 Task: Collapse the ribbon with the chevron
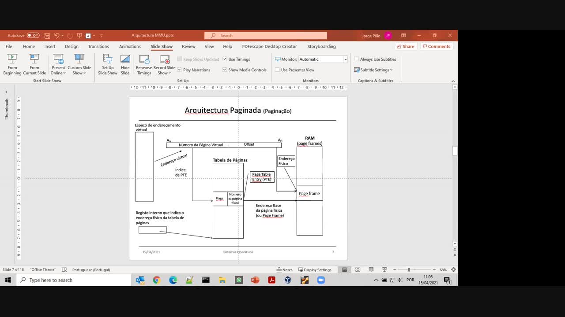[453, 81]
